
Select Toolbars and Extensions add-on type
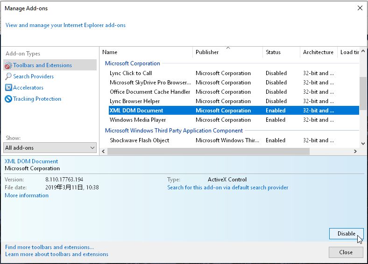point(50,65)
